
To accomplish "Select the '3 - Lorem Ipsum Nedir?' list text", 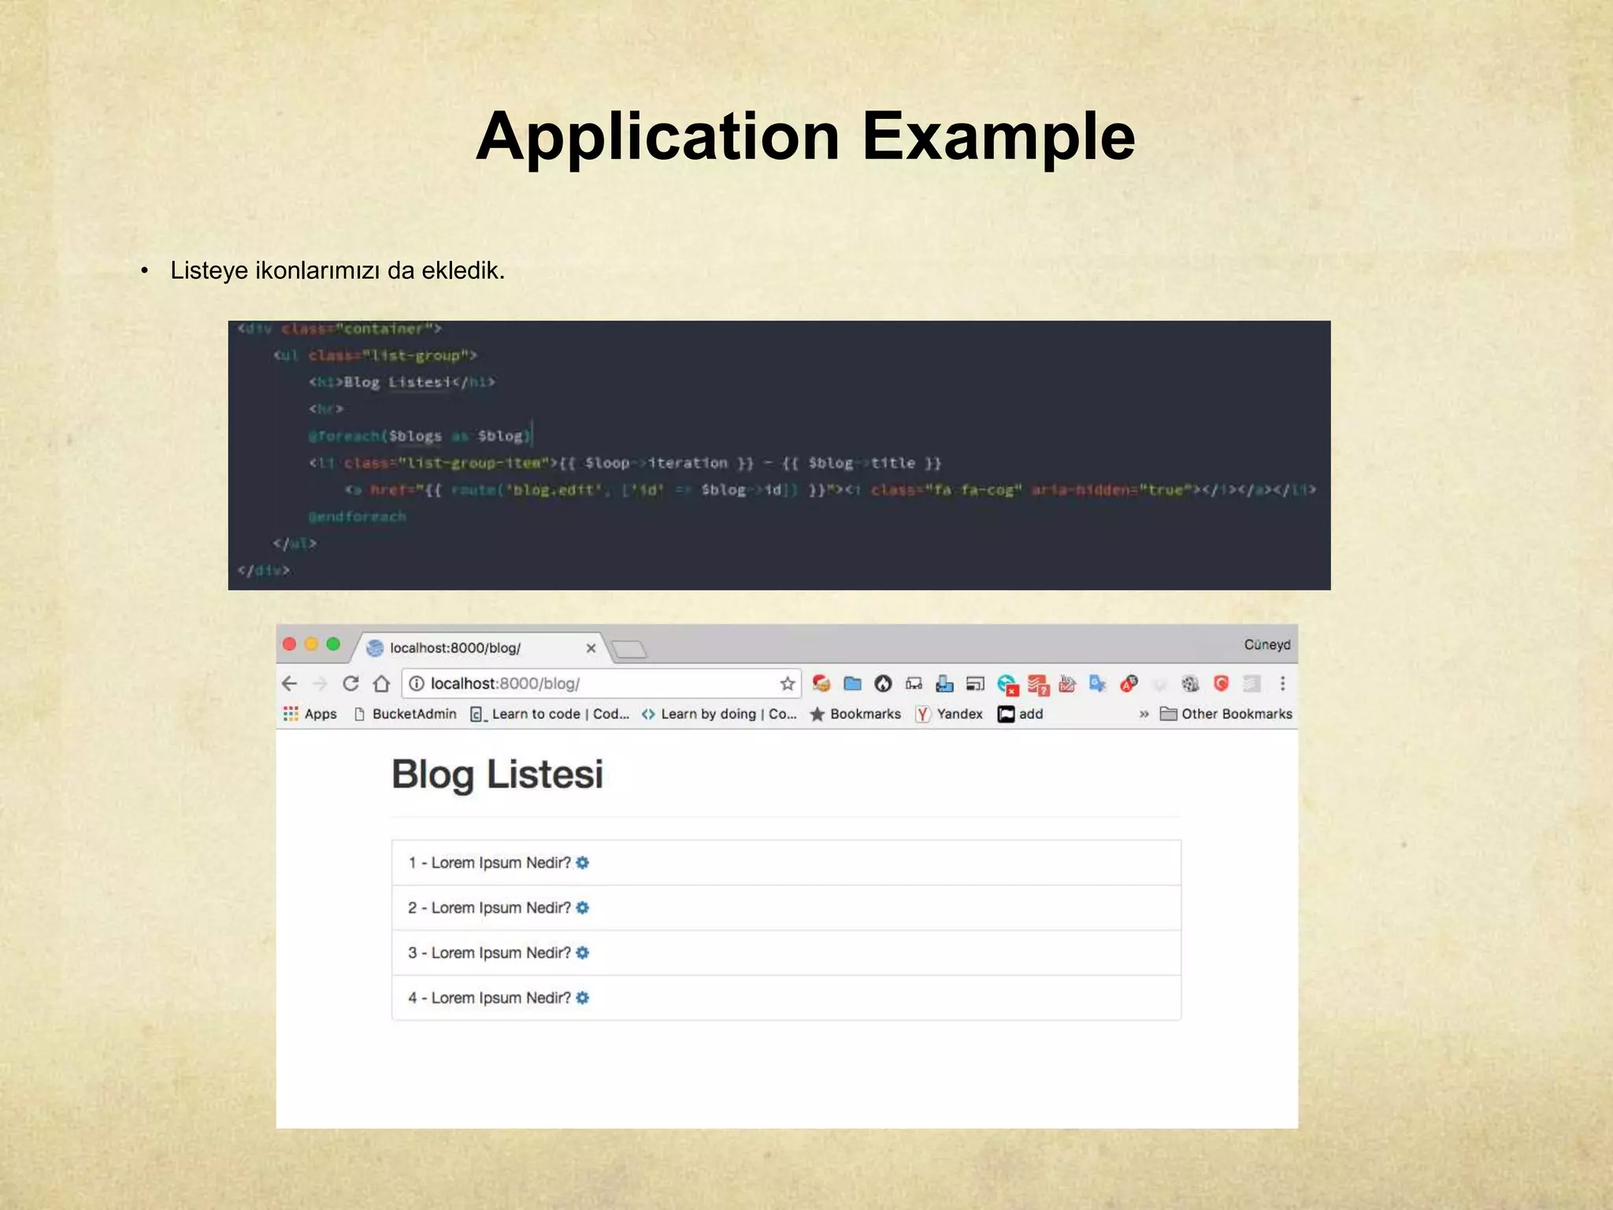I will click(x=489, y=952).
